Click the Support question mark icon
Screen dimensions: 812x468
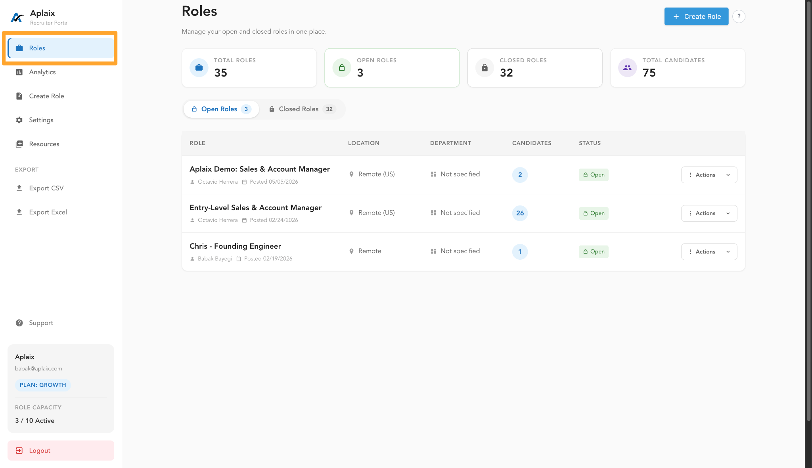(x=19, y=323)
